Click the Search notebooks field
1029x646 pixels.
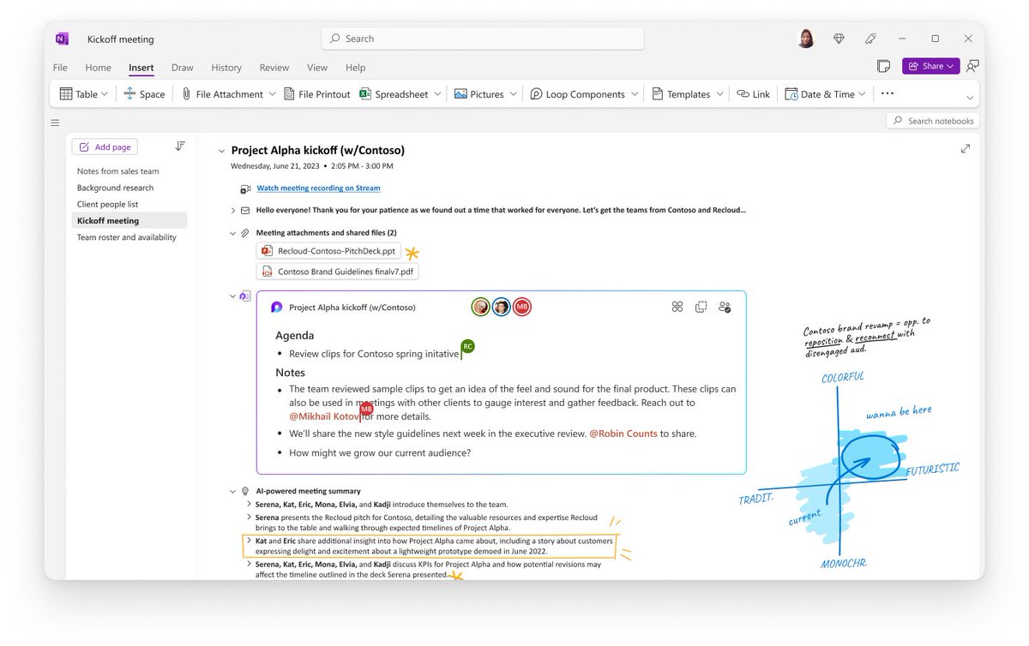[932, 120]
